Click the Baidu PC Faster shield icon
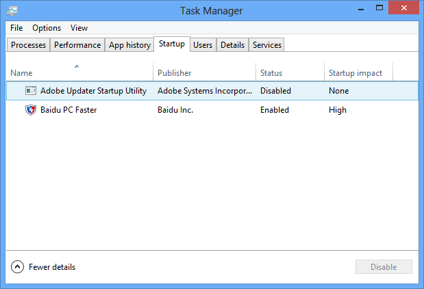The height and width of the screenshot is (289, 424). click(x=31, y=110)
